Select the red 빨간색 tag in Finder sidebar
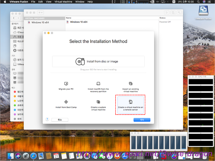Viewport: 215px width, 161px height. point(19,92)
